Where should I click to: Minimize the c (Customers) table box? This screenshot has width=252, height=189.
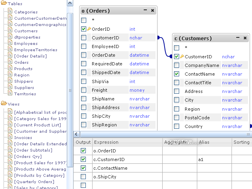(x=238, y=38)
